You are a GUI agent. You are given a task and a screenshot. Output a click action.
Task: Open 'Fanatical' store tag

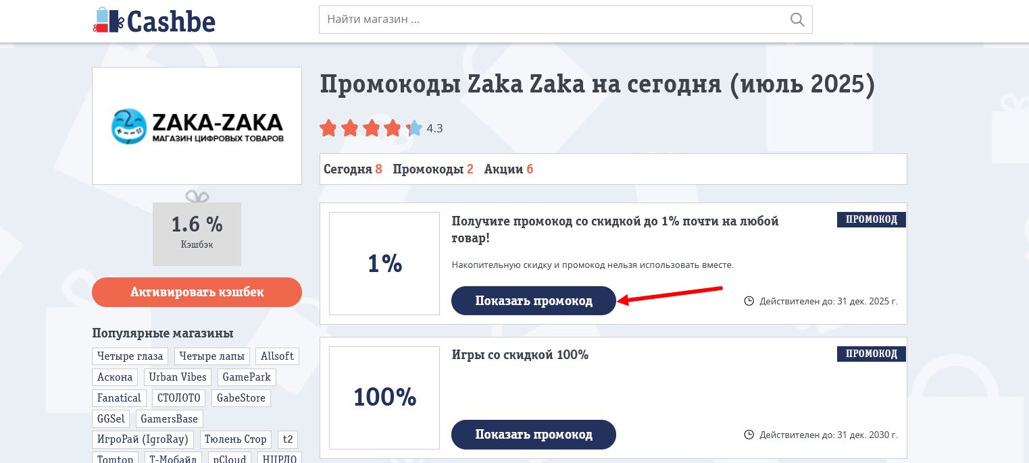[x=119, y=398]
